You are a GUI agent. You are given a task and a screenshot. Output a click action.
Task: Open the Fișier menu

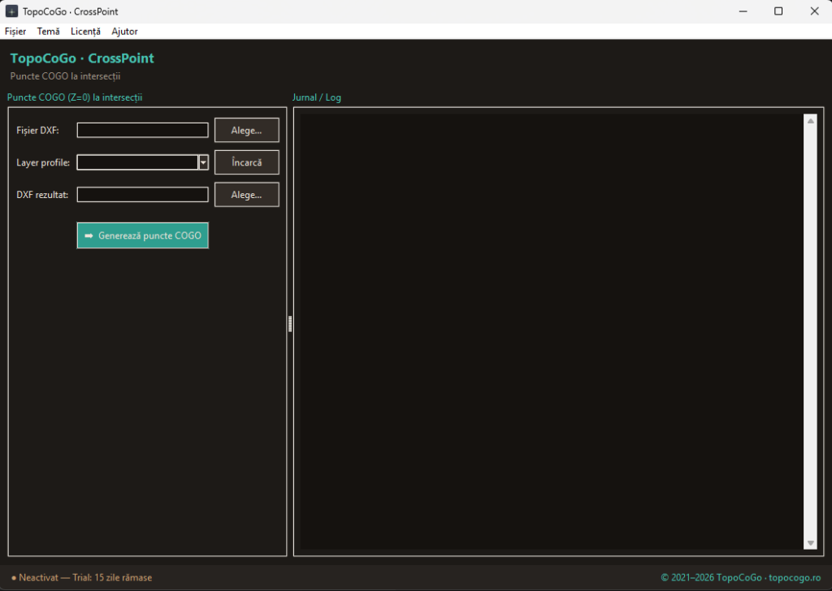[x=15, y=32]
